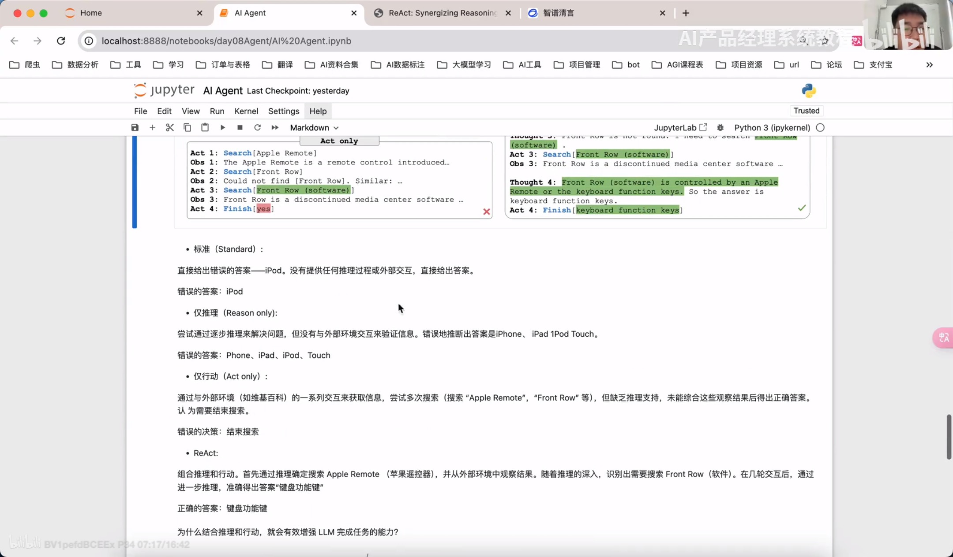Click the Trusted notebook button

coord(806,111)
